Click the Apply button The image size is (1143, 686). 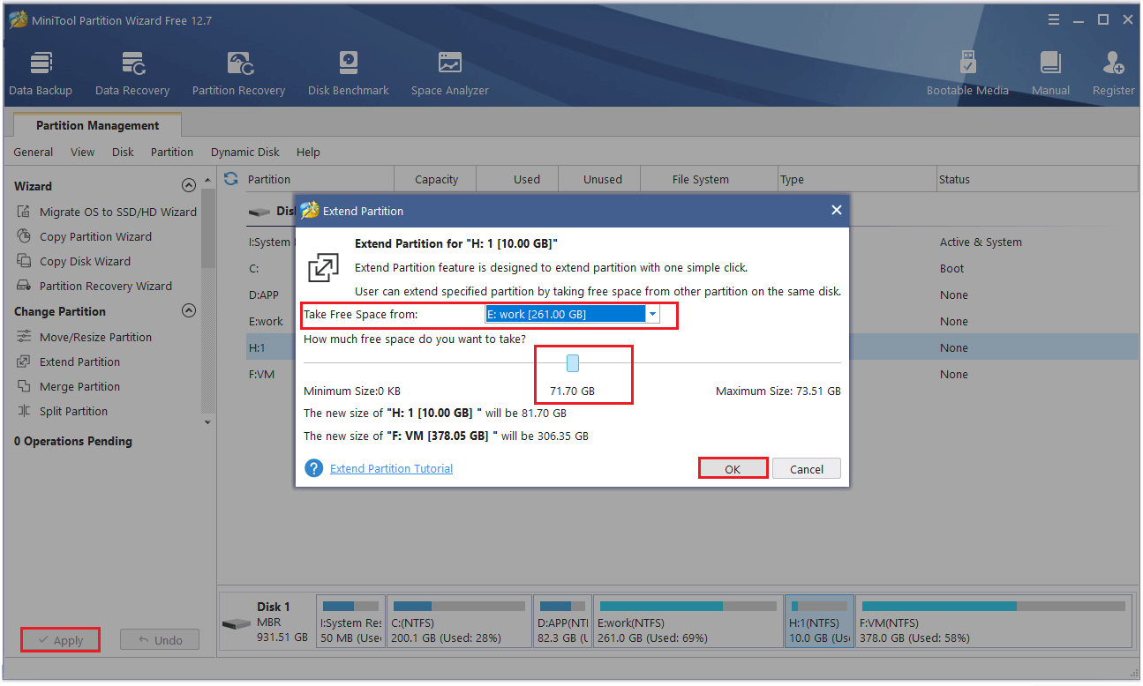60,640
